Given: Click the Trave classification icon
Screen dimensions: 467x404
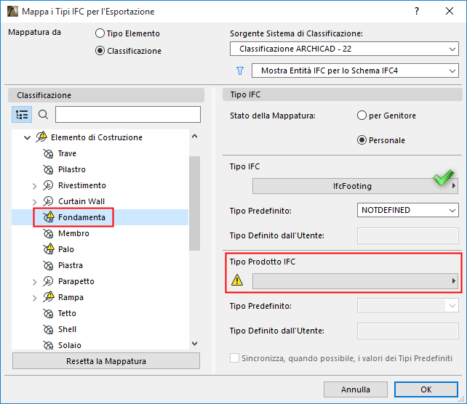Looking at the screenshot, I should click(49, 154).
